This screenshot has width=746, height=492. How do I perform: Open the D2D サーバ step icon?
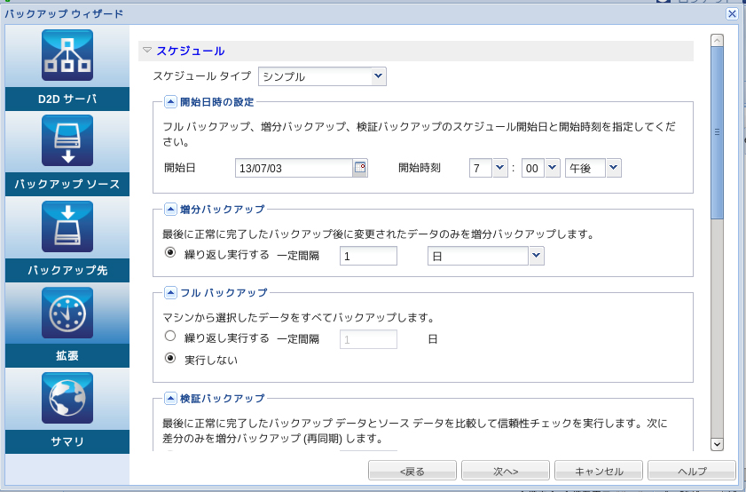click(67, 57)
